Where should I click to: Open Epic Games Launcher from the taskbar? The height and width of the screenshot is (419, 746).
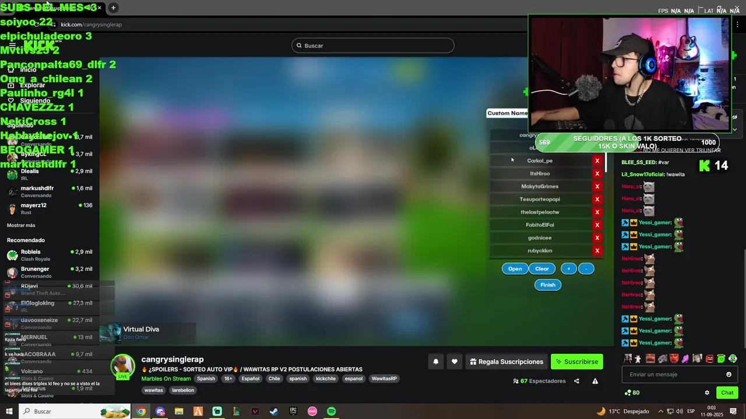click(293, 411)
